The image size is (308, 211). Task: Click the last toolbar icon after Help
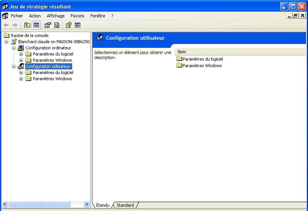click(x=78, y=25)
